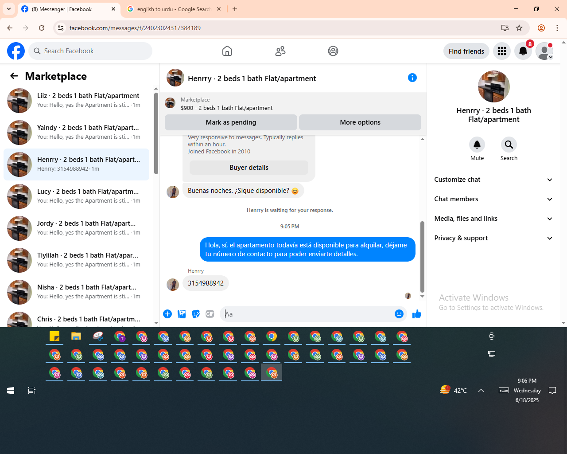Open Buyer details

(x=249, y=168)
